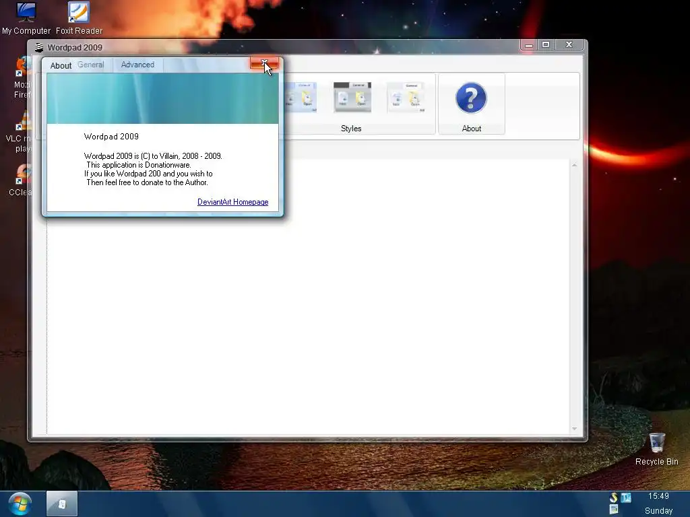Switch to the Advanced tab
This screenshot has height=517, width=690.
(x=137, y=65)
